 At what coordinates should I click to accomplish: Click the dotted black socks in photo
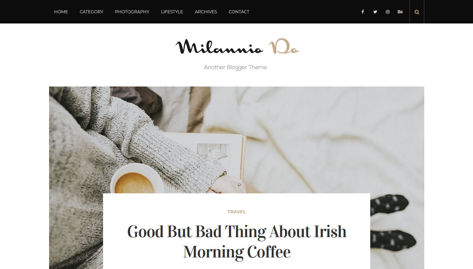click(393, 222)
